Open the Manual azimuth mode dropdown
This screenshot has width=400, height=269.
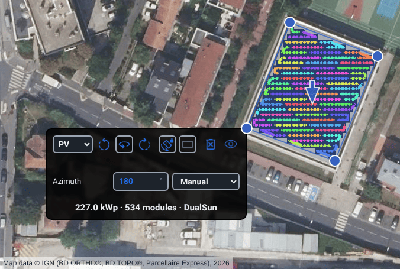pyautogui.click(x=206, y=182)
